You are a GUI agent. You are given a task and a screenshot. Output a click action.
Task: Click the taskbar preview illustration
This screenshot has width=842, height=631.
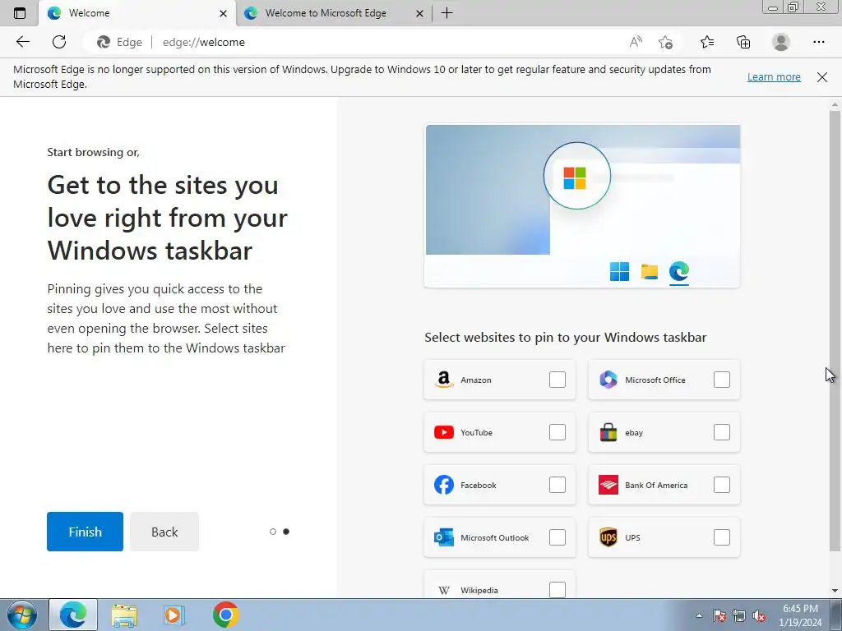(x=582, y=206)
